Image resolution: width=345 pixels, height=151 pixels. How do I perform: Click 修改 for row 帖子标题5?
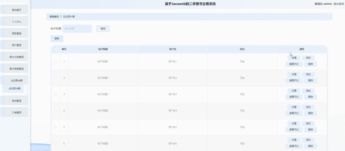coord(308,123)
